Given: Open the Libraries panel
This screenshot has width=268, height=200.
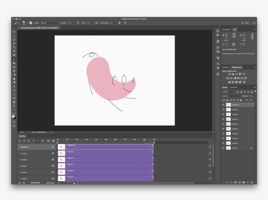Looking at the screenshot, I should tap(226, 67).
